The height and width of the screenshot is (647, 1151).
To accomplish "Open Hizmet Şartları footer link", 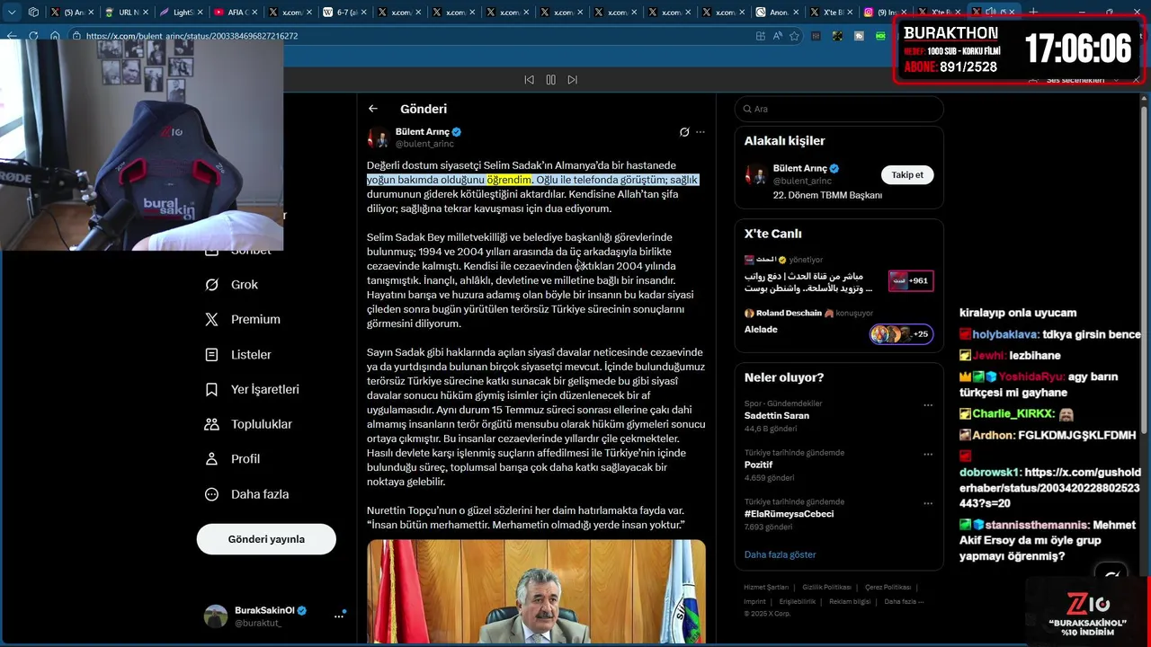I will click(766, 588).
